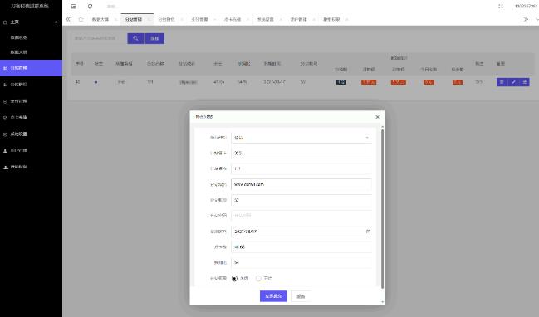The height and width of the screenshot is (317, 539).
Task: Open the calendar icon in the date field
Action: [x=368, y=232]
